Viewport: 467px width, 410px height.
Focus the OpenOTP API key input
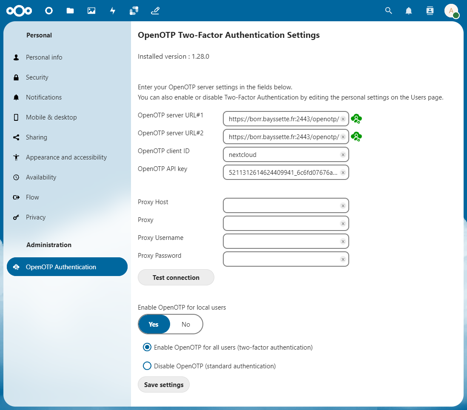[x=286, y=172]
